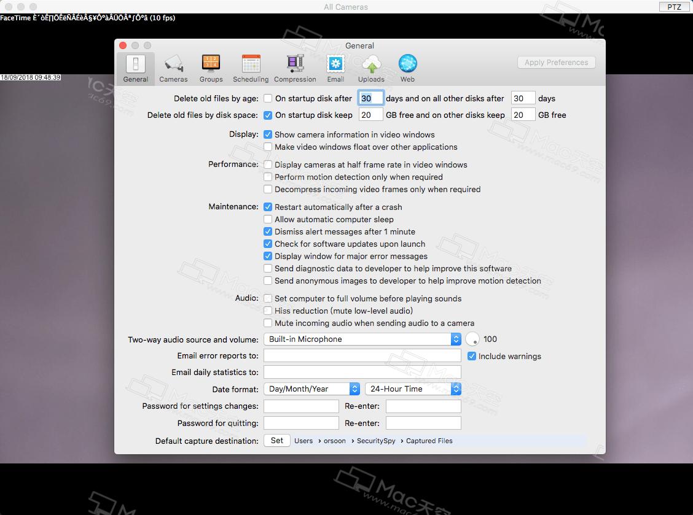Enable hiss reduction option
Screen dimensions: 693x515
(x=268, y=311)
